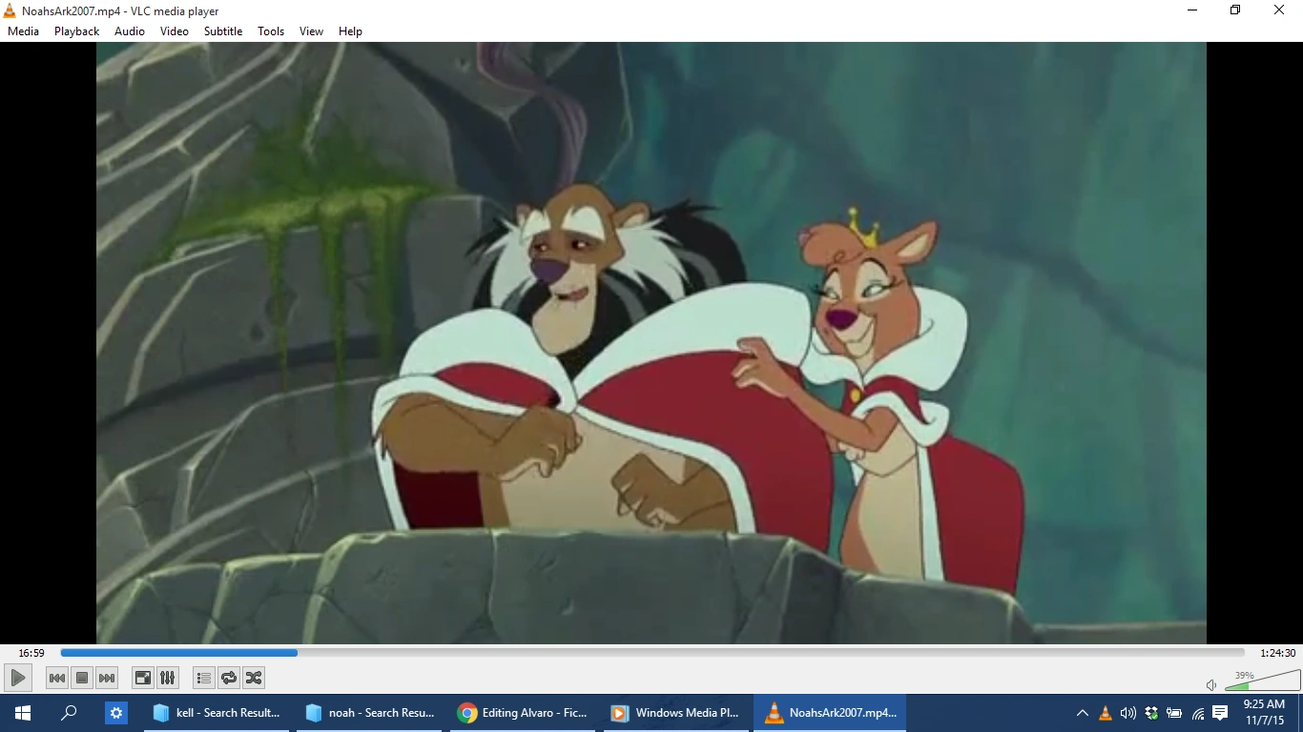Open the Subtitle menu
1303x732 pixels.
(223, 31)
